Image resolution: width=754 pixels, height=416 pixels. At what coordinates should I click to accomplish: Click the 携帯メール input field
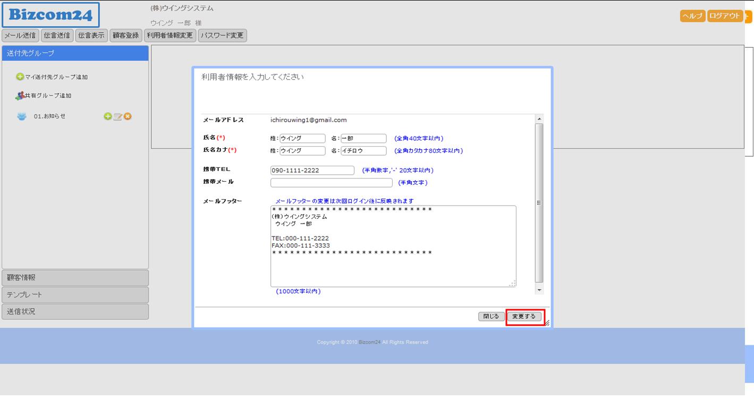pos(332,183)
